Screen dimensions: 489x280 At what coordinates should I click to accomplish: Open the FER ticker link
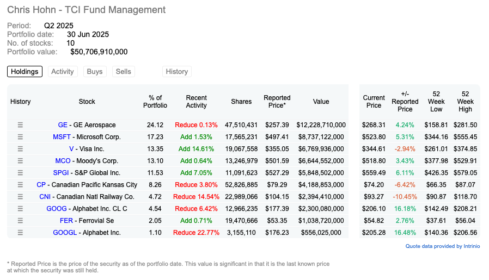[x=66, y=221]
